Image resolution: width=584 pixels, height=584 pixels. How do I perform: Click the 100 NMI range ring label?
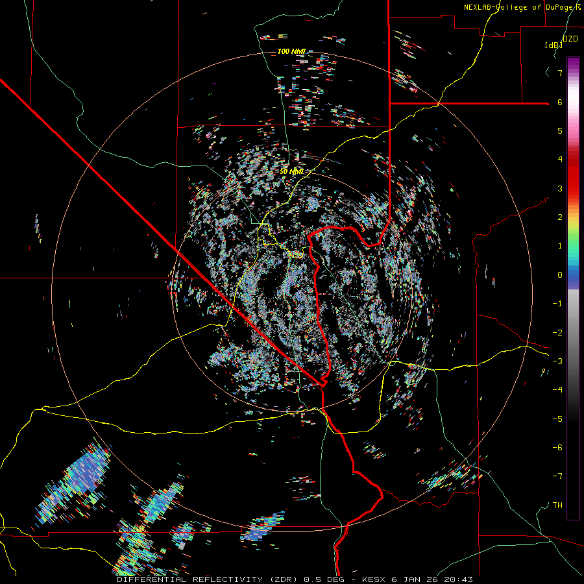pos(291,51)
